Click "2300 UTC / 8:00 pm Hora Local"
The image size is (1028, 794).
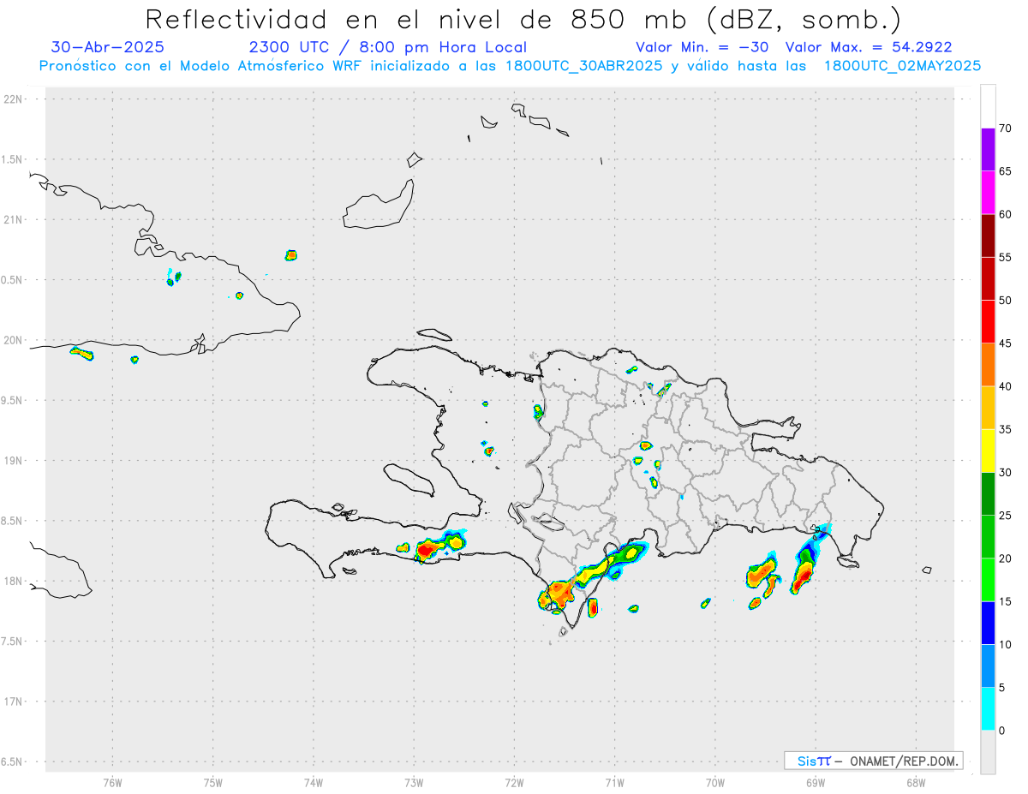387,47
